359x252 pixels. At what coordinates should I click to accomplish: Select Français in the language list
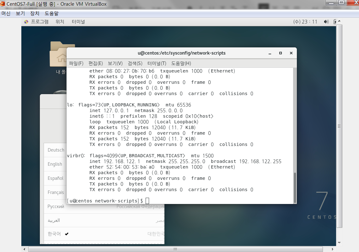tap(56, 192)
